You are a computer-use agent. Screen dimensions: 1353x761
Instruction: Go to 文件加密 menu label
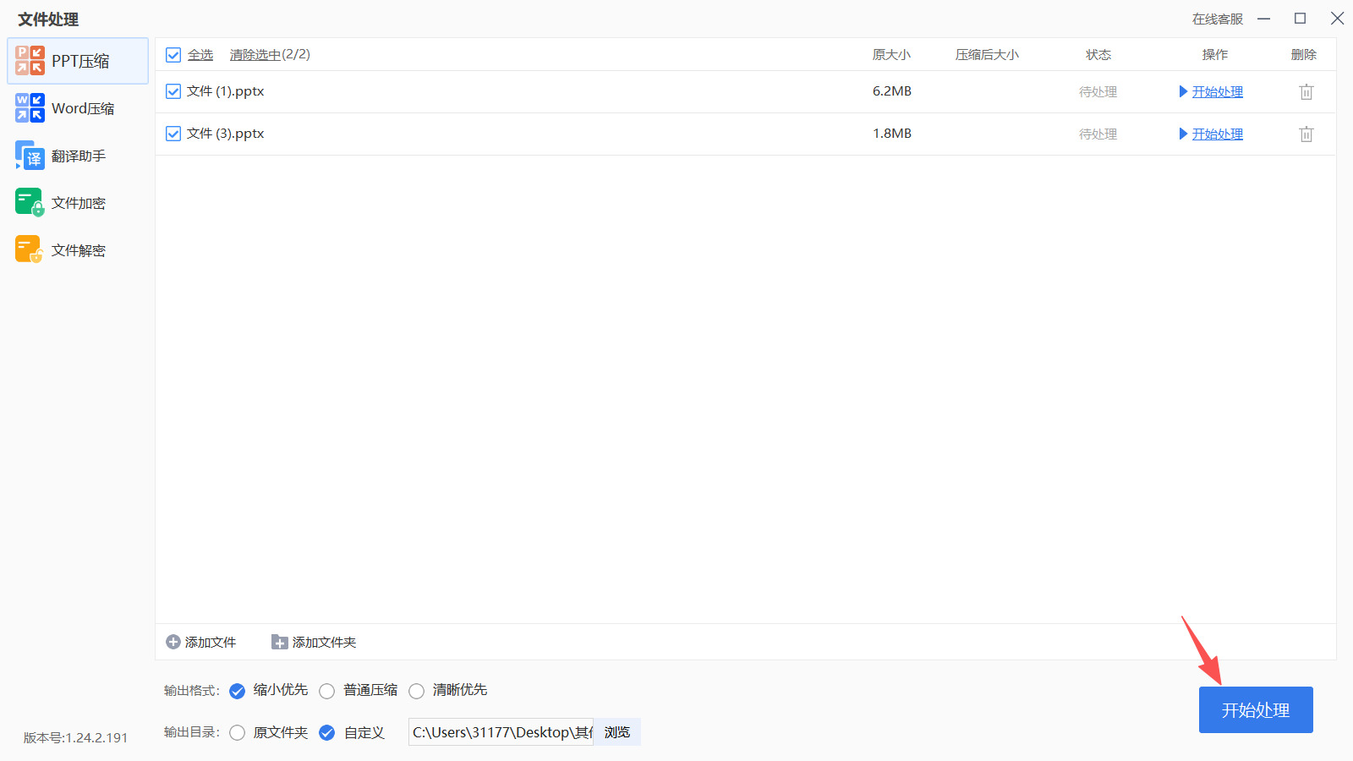pyautogui.click(x=79, y=203)
